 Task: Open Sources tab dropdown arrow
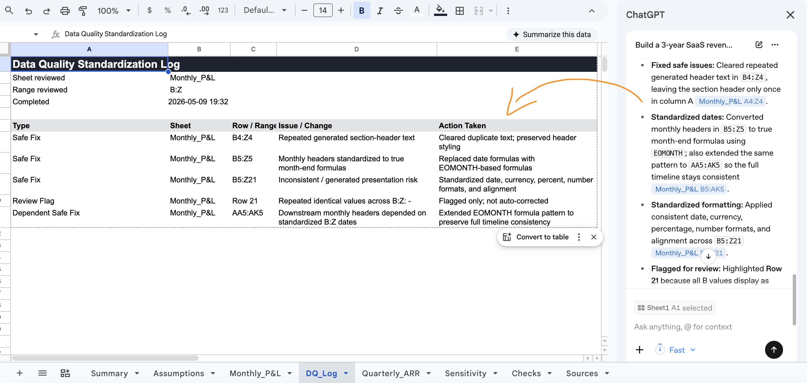pos(607,373)
